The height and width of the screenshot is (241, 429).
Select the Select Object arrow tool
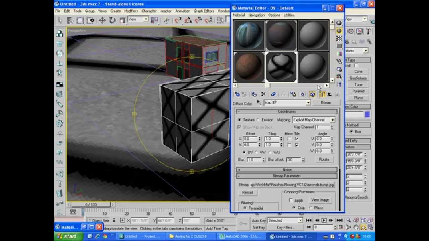pos(60,20)
